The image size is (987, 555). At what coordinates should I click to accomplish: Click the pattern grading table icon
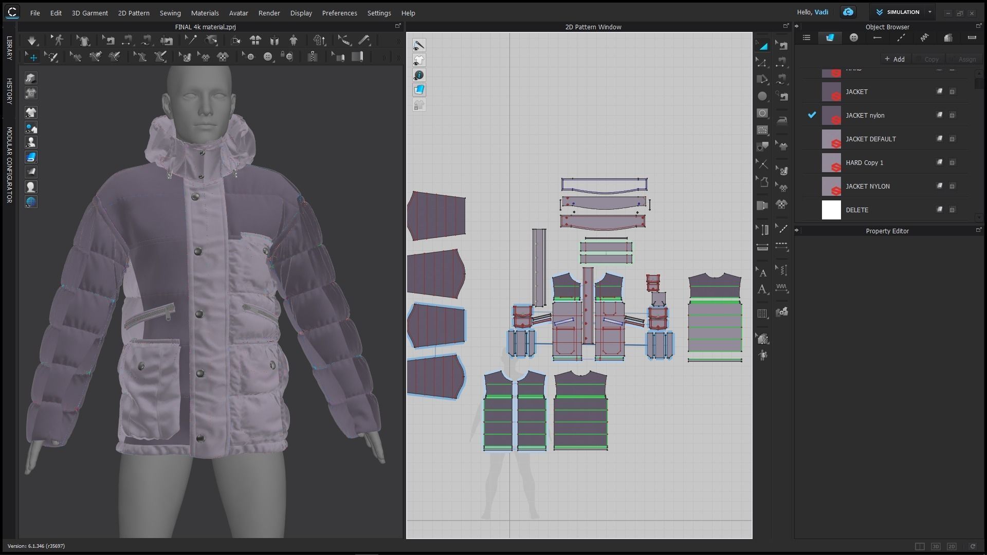762,313
